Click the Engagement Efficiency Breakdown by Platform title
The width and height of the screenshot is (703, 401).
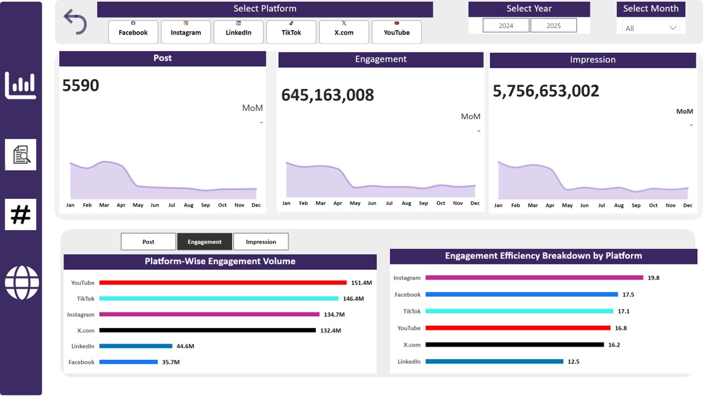click(544, 256)
